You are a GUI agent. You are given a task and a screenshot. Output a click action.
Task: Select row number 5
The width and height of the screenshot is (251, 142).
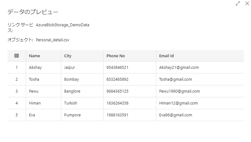tap(17, 115)
